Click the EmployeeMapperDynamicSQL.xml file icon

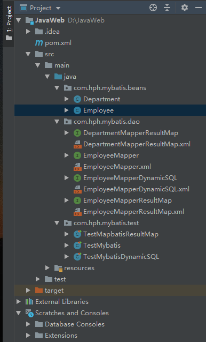[77, 189]
